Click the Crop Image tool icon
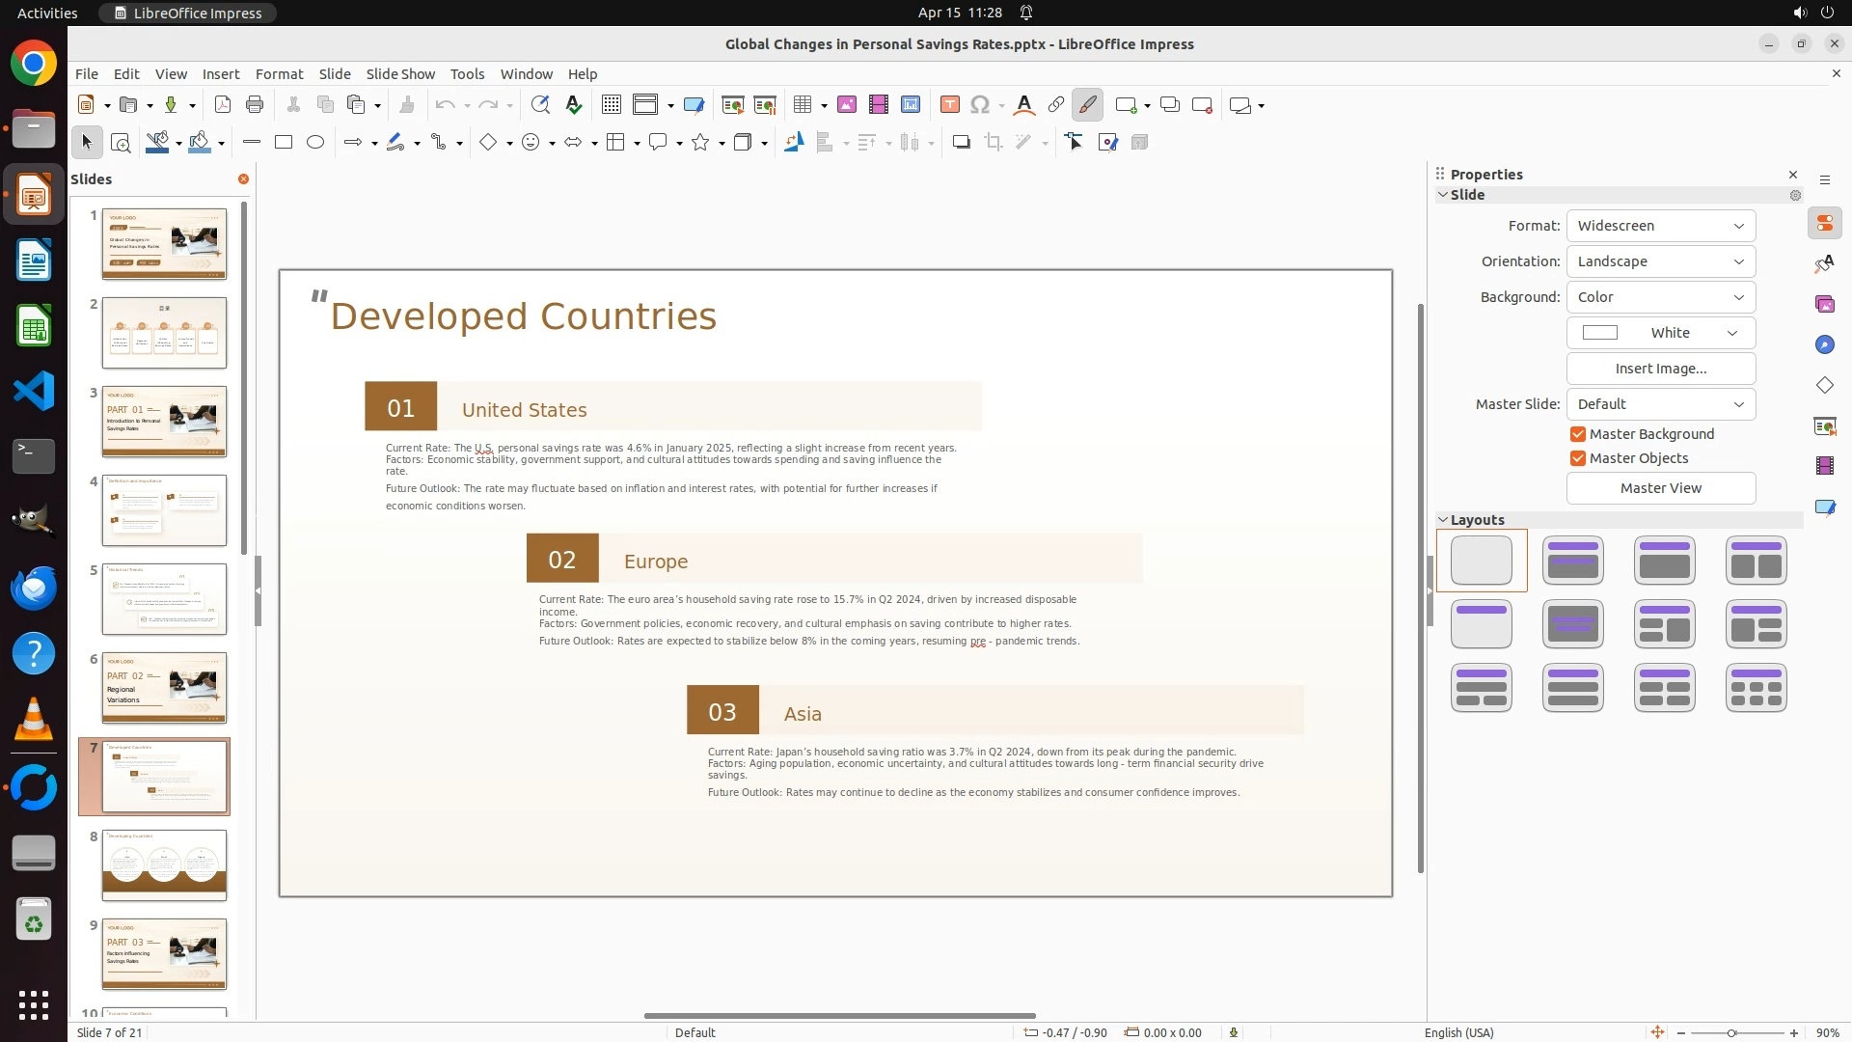Screen dimensions: 1852x1042 994,143
